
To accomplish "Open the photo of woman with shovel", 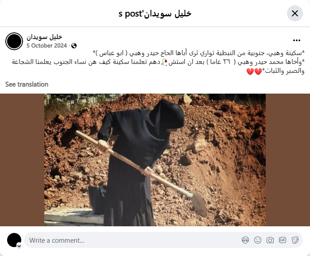I will tap(155, 160).
